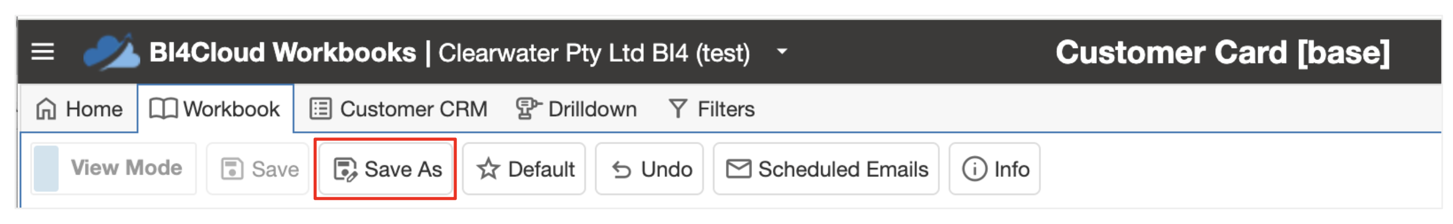Click the Save As disk-with-pencil icon

point(345,169)
